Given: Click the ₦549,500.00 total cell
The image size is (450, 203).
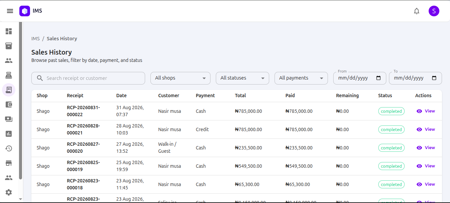Looking at the screenshot, I should [249, 166].
